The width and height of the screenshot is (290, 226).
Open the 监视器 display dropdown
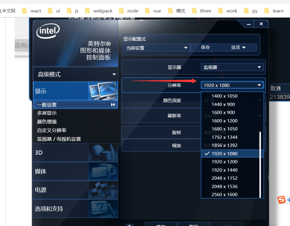click(232, 67)
